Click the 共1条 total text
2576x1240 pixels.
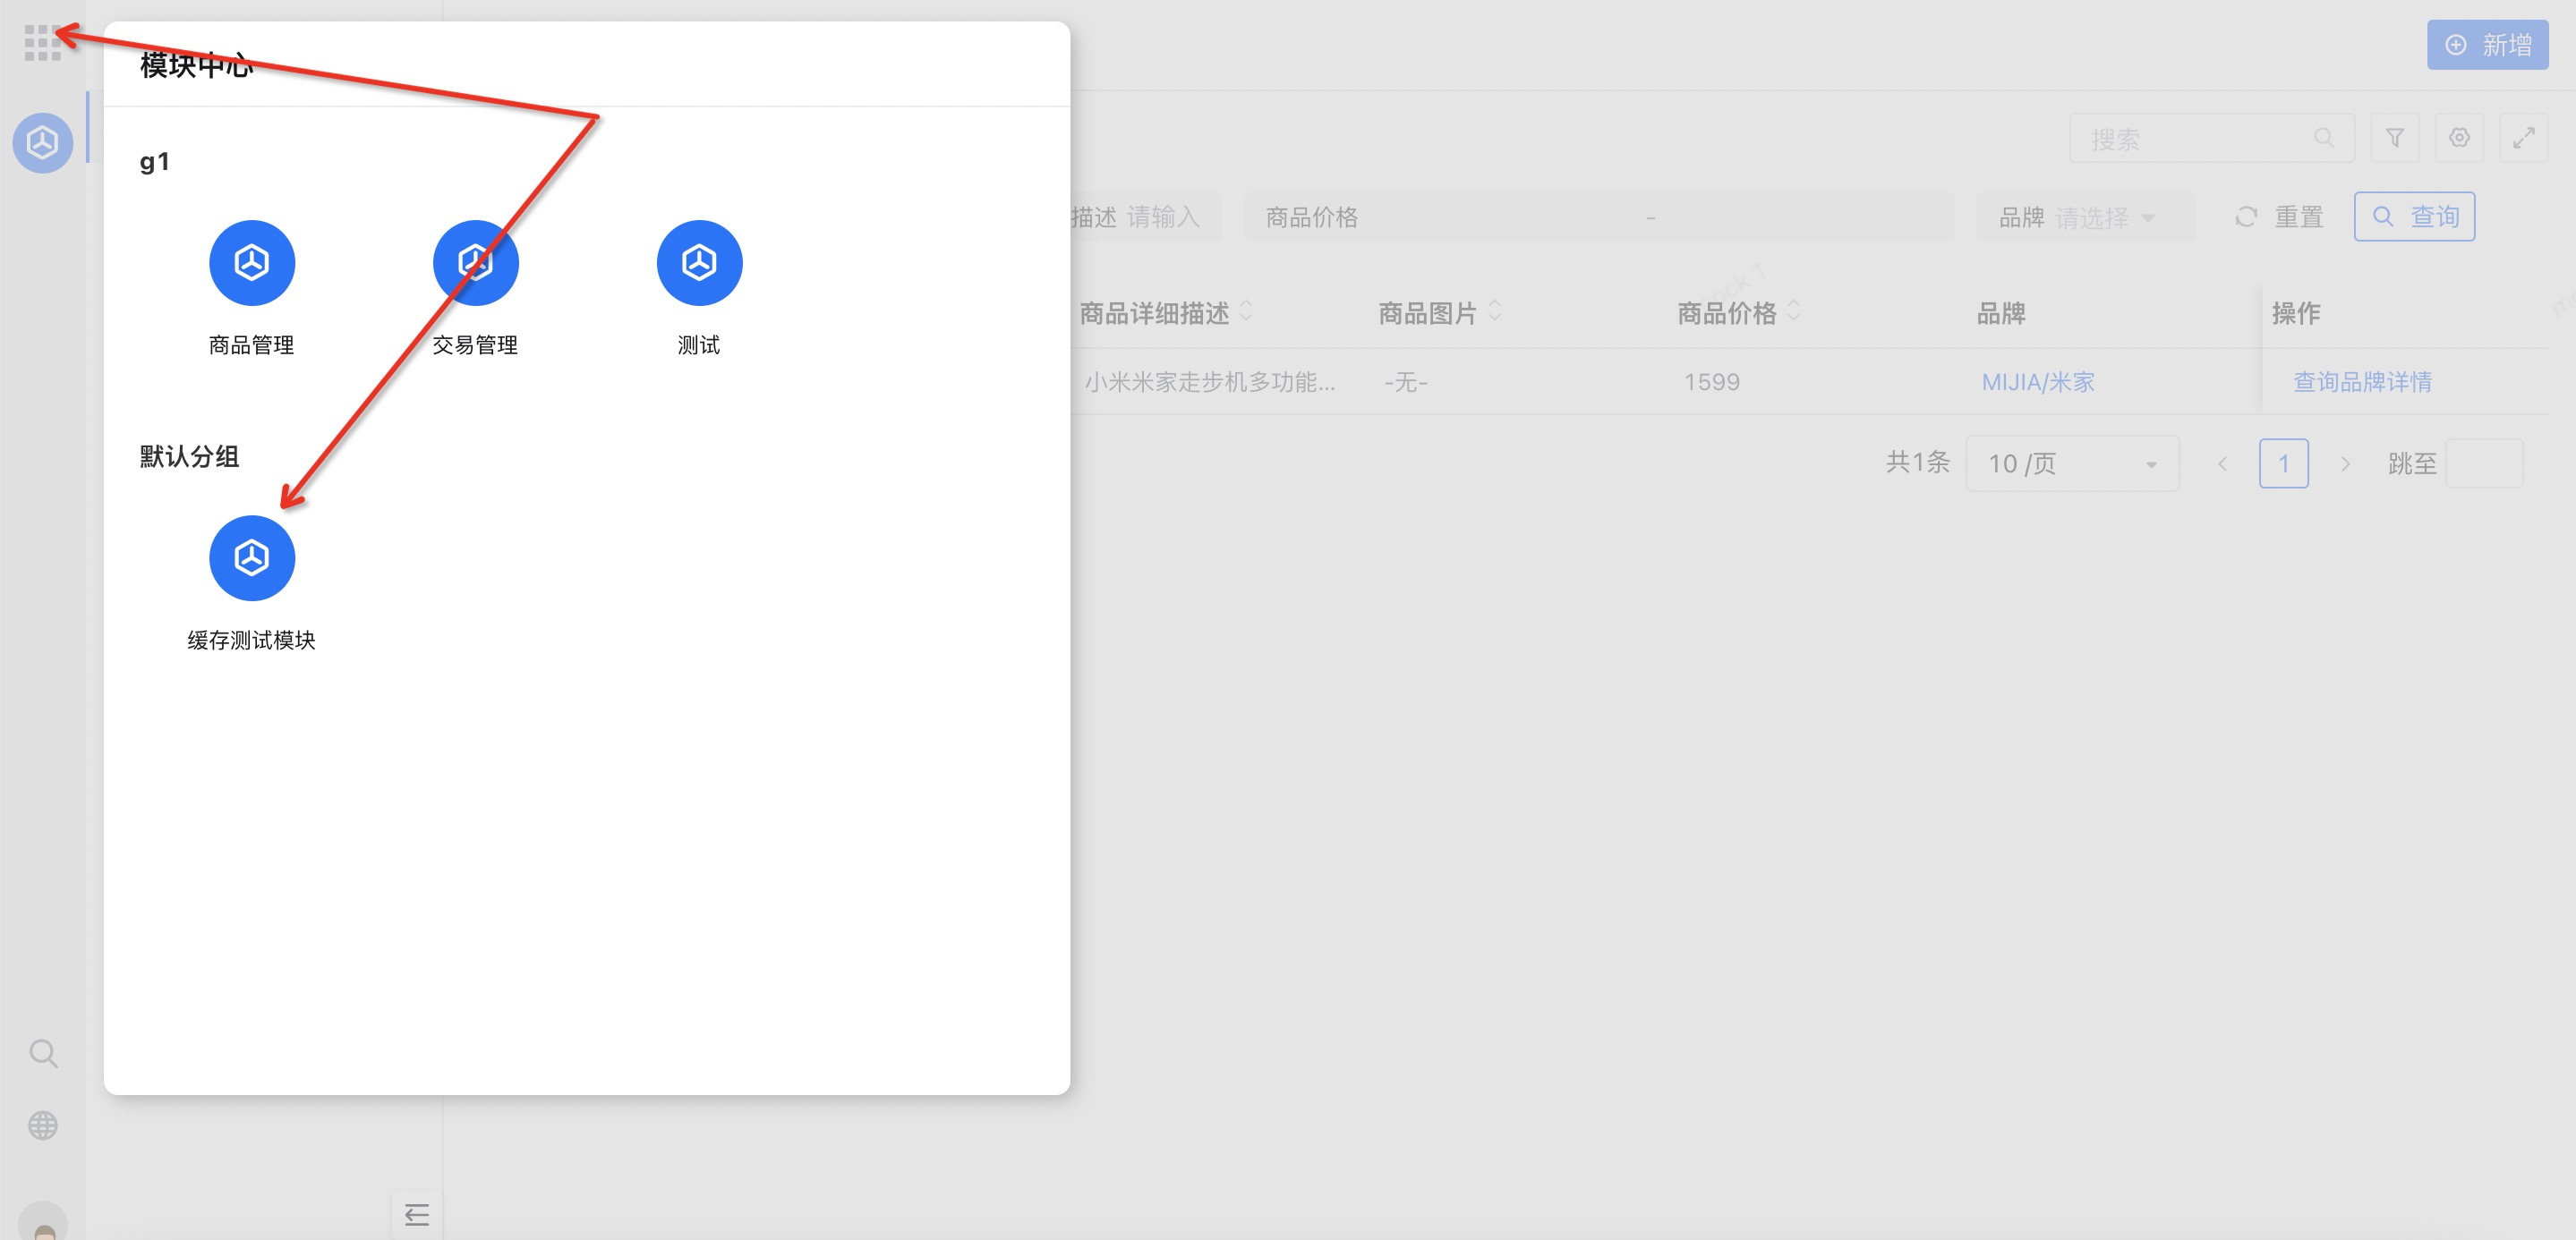1918,463
